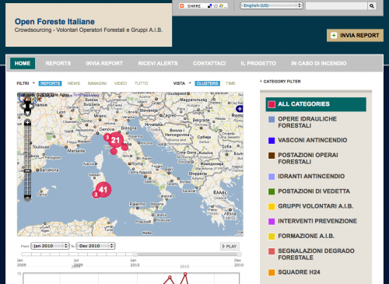The width and height of the screenshot is (389, 284).
Task: Pan the map down with arrow control
Action: 27,113
